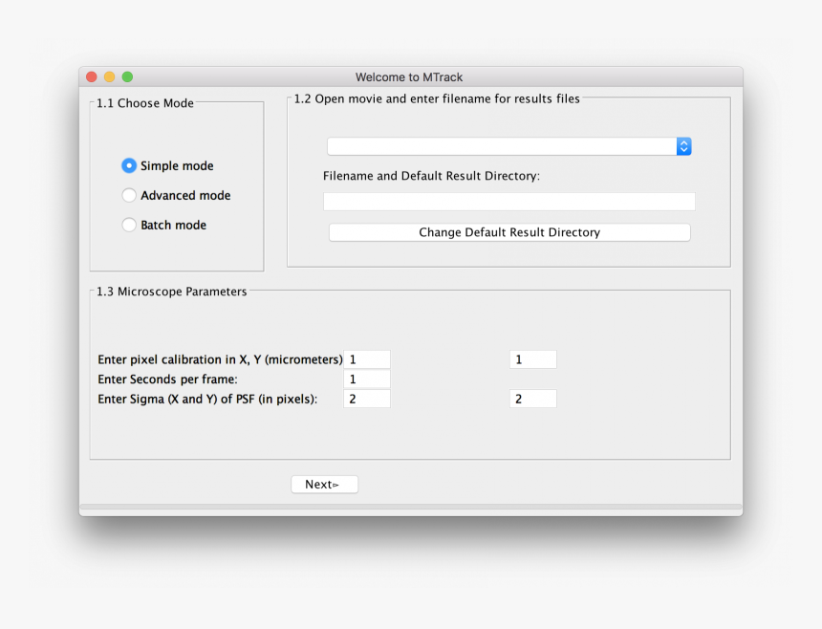Click the Sigma X of PSF field
Image resolution: width=822 pixels, height=629 pixels.
click(367, 399)
